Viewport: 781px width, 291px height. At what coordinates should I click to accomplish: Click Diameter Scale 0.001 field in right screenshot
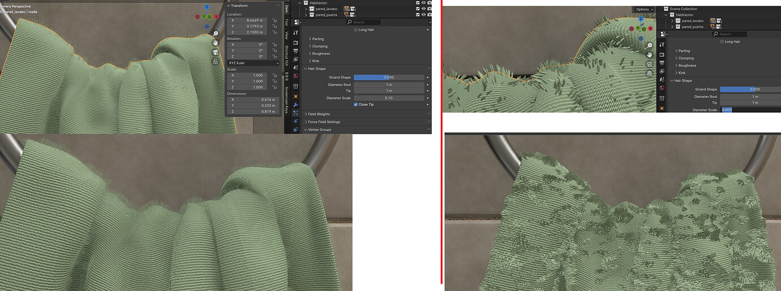pos(750,109)
